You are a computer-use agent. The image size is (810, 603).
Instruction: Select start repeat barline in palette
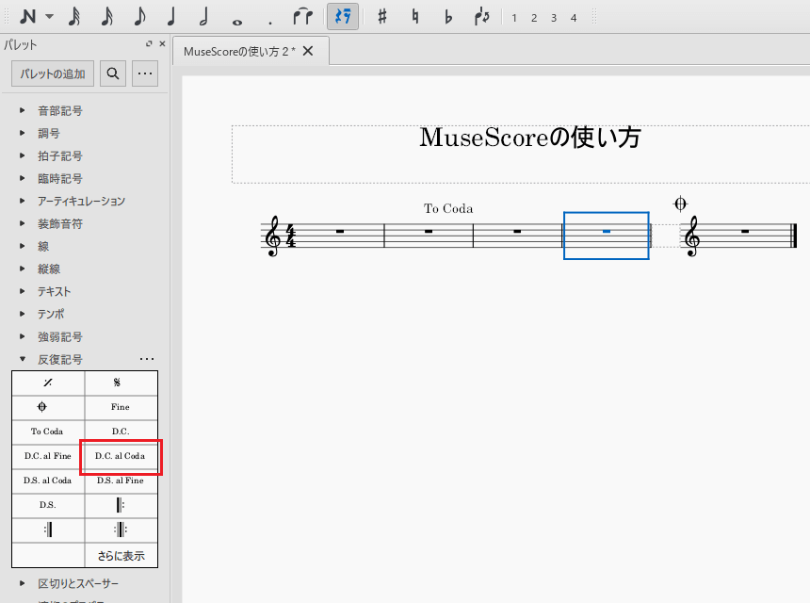pyautogui.click(x=121, y=505)
